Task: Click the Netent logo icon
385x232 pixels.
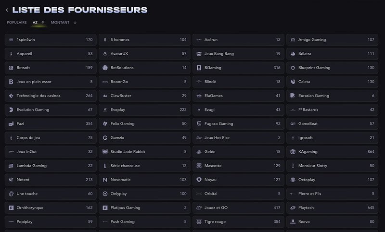Action: (11, 180)
